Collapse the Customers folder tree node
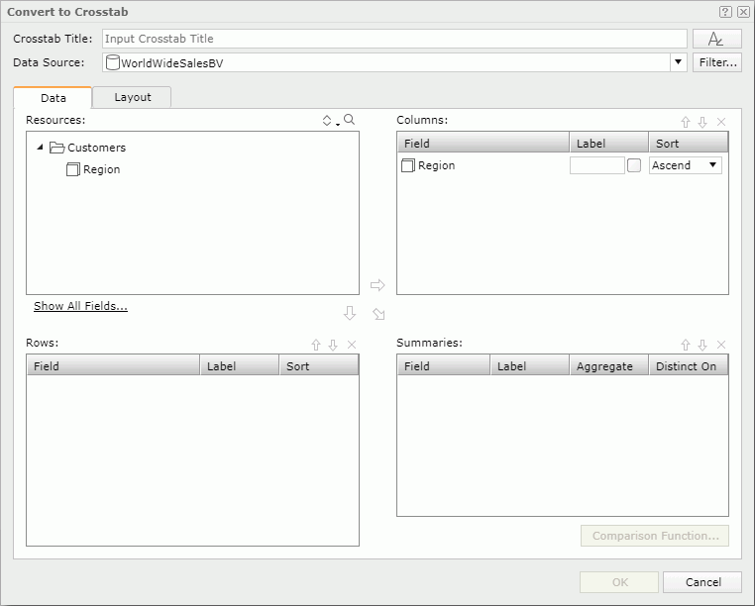Screen dimensions: 755x606 (40, 148)
